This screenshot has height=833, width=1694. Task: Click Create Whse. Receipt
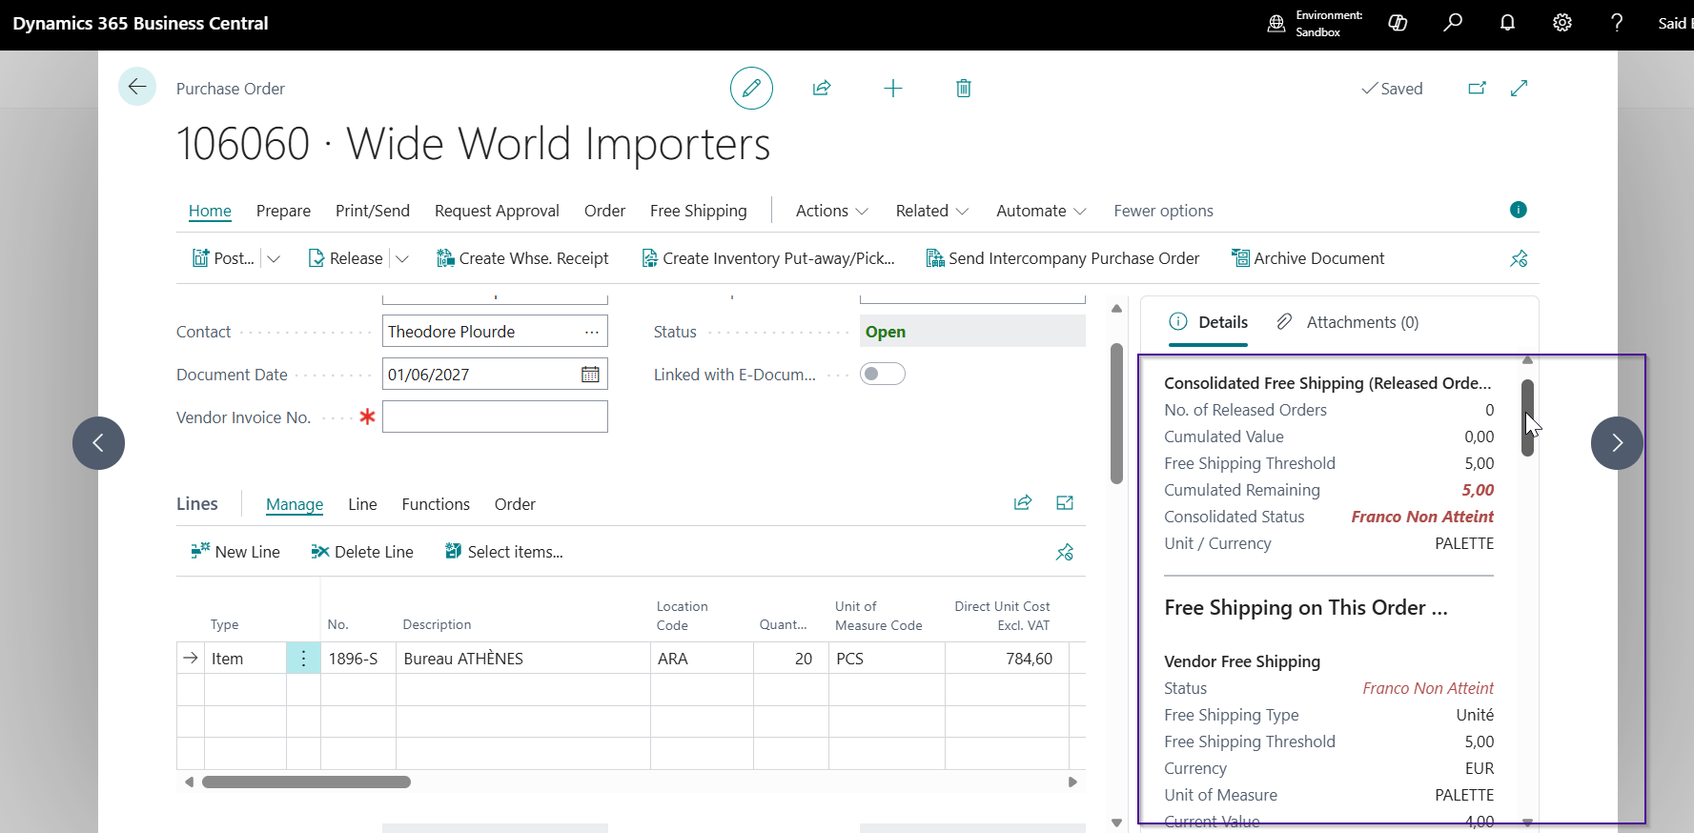(522, 258)
